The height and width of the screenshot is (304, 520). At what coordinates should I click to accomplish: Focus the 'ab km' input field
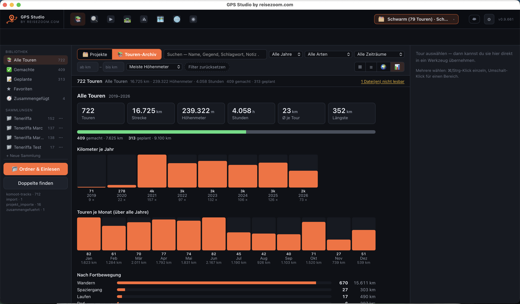[87, 67]
